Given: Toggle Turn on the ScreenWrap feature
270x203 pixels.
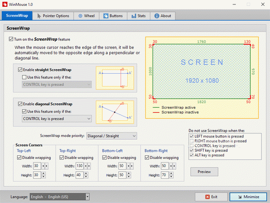Looking at the screenshot, I should [11, 39].
